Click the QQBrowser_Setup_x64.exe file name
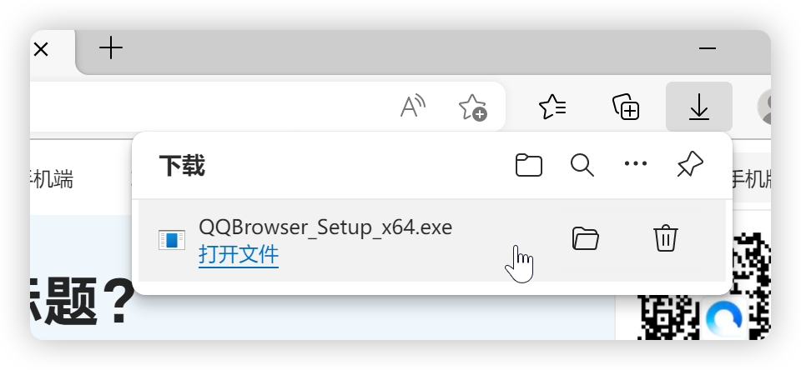The width and height of the screenshot is (801, 370). coord(325,227)
